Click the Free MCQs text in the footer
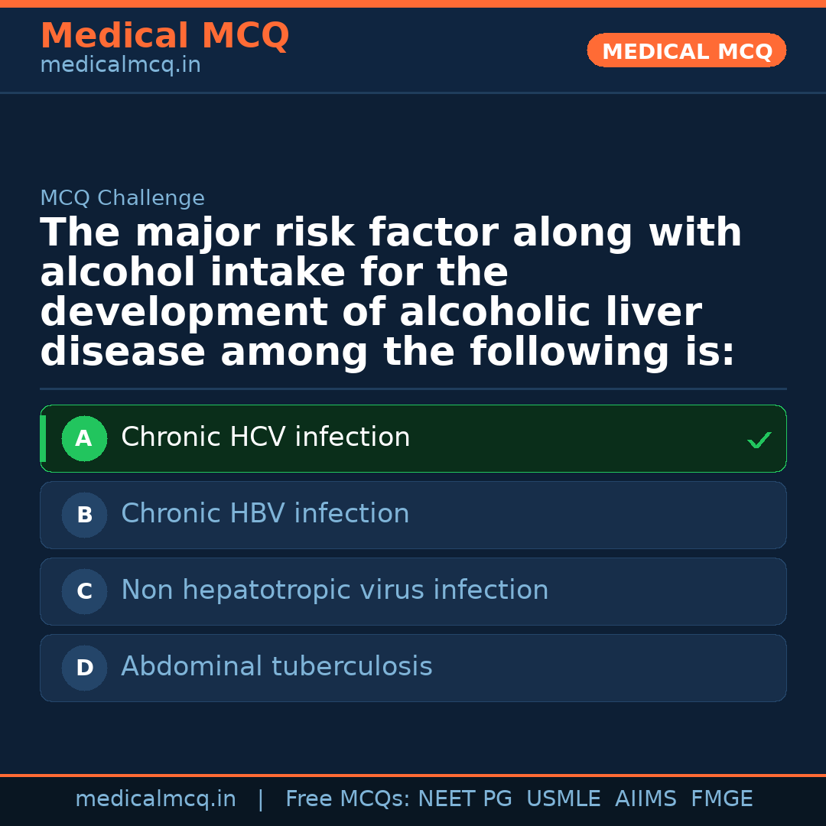 click(x=347, y=799)
